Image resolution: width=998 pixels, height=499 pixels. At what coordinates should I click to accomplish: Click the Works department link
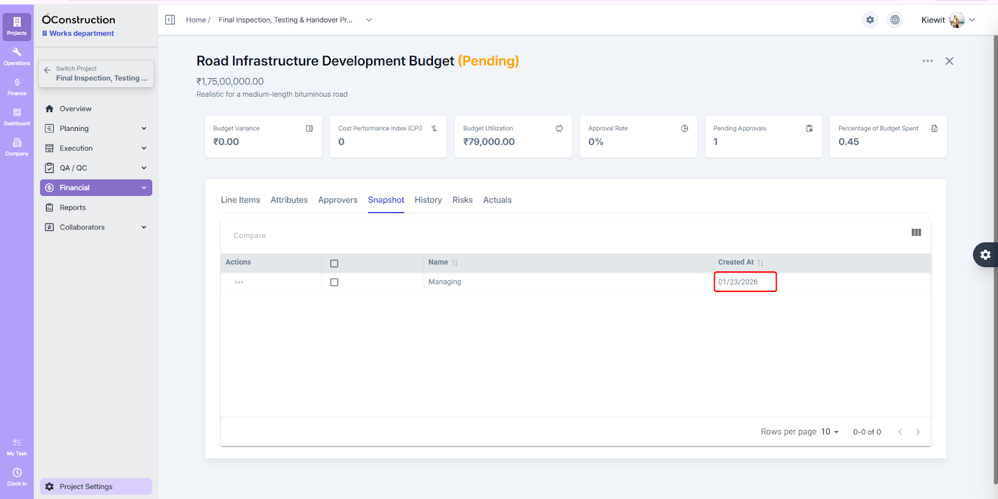pyautogui.click(x=78, y=34)
